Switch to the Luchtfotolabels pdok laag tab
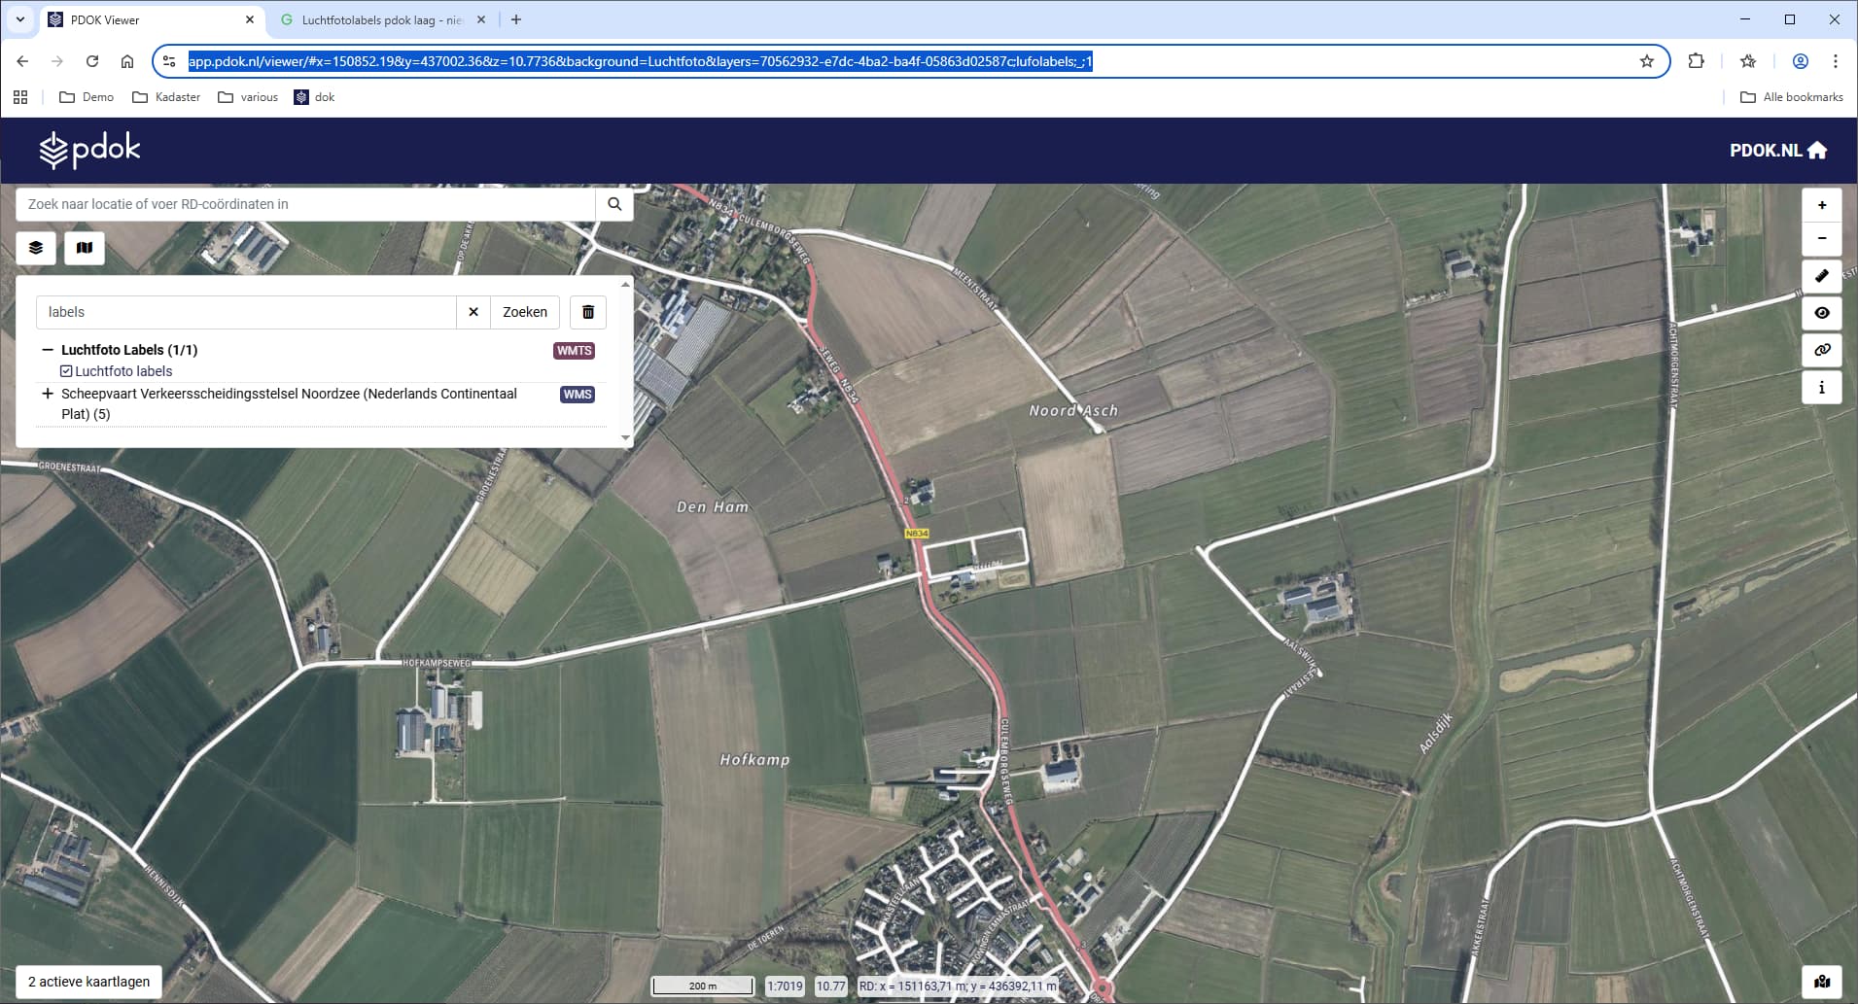Viewport: 1858px width, 1004px height. (x=381, y=19)
